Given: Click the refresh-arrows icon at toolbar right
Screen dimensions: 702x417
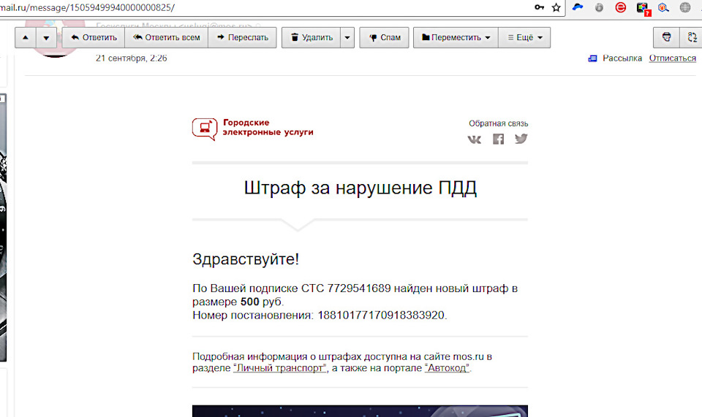Looking at the screenshot, I should tap(691, 38).
